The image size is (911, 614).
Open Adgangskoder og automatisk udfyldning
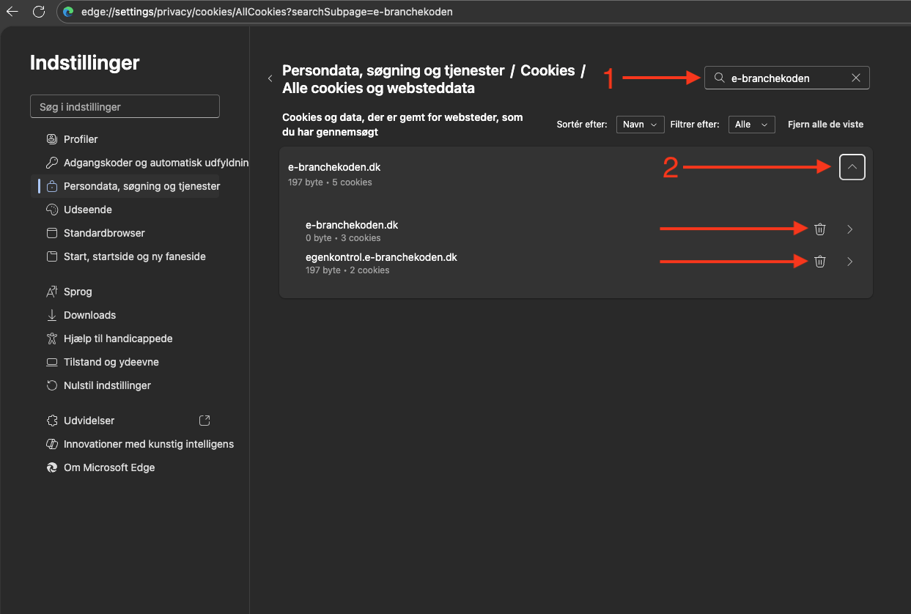click(156, 163)
